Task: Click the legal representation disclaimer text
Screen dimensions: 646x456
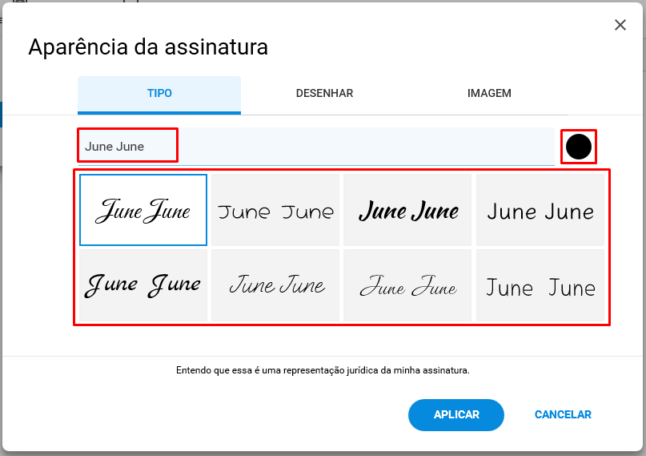Action: pyautogui.click(x=323, y=370)
